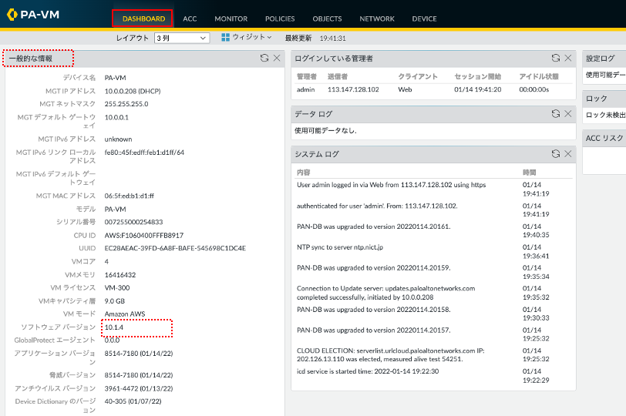Select the 'User admin logged in via Web' log entry

click(433, 189)
